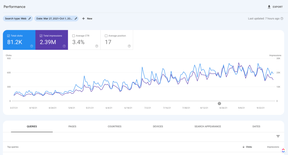
Task: Click the Export download icon
Action: click(269, 7)
